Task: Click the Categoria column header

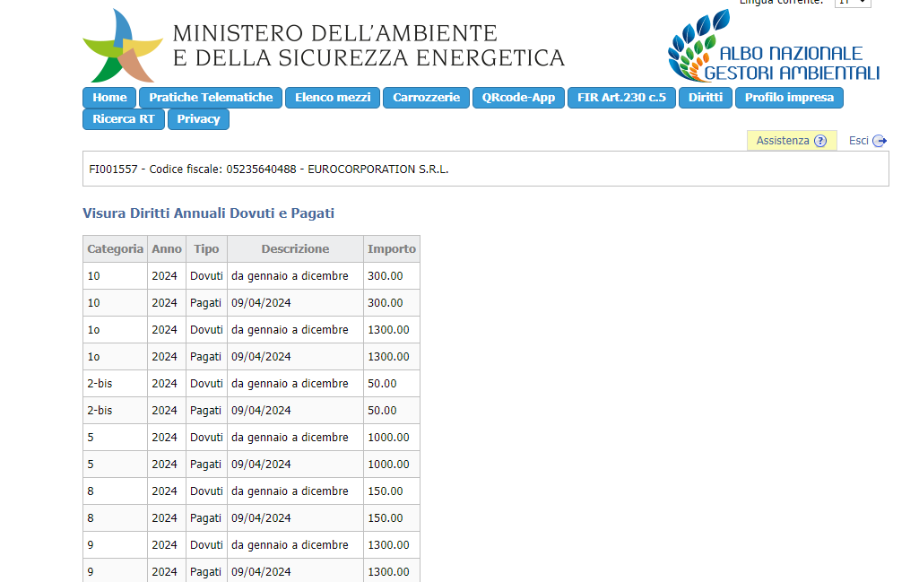Action: tap(115, 249)
